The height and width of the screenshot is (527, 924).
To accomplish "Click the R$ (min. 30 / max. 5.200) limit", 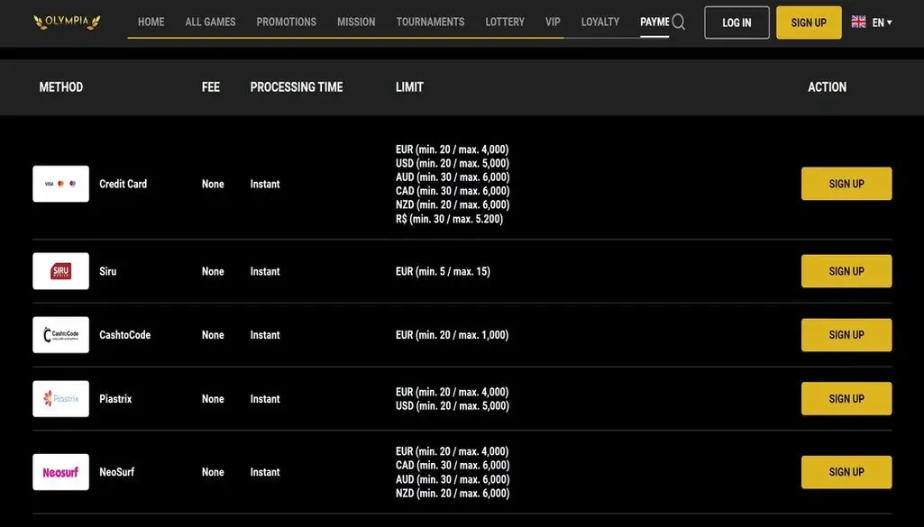I will (449, 219).
